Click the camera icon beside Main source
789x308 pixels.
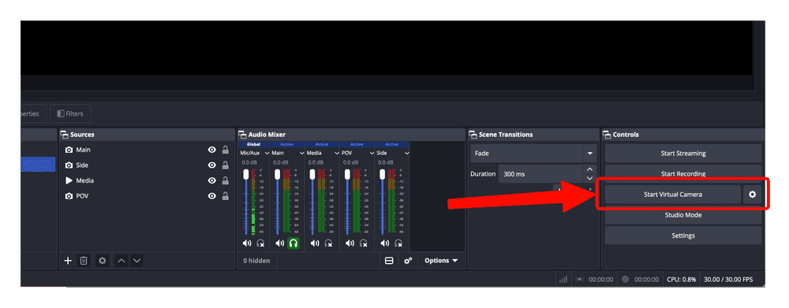click(x=69, y=150)
